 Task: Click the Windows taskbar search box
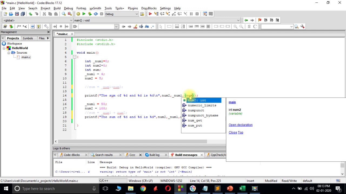56,189
